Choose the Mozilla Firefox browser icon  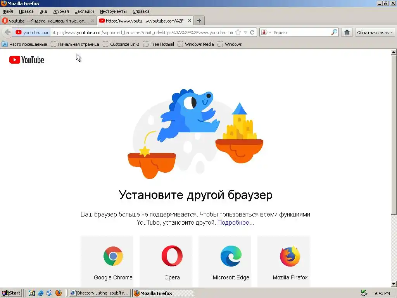pos(290,256)
